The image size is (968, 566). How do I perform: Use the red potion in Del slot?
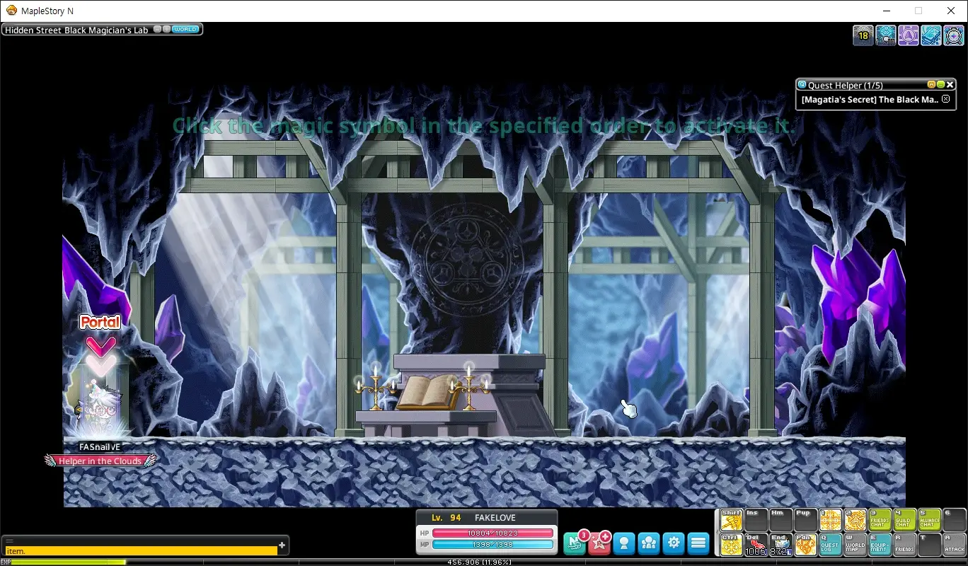pyautogui.click(x=756, y=545)
